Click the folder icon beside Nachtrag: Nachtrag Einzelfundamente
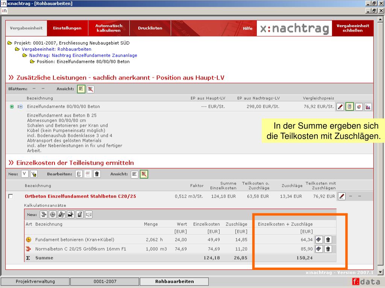Screen dimensions: 385x288 click(25, 55)
